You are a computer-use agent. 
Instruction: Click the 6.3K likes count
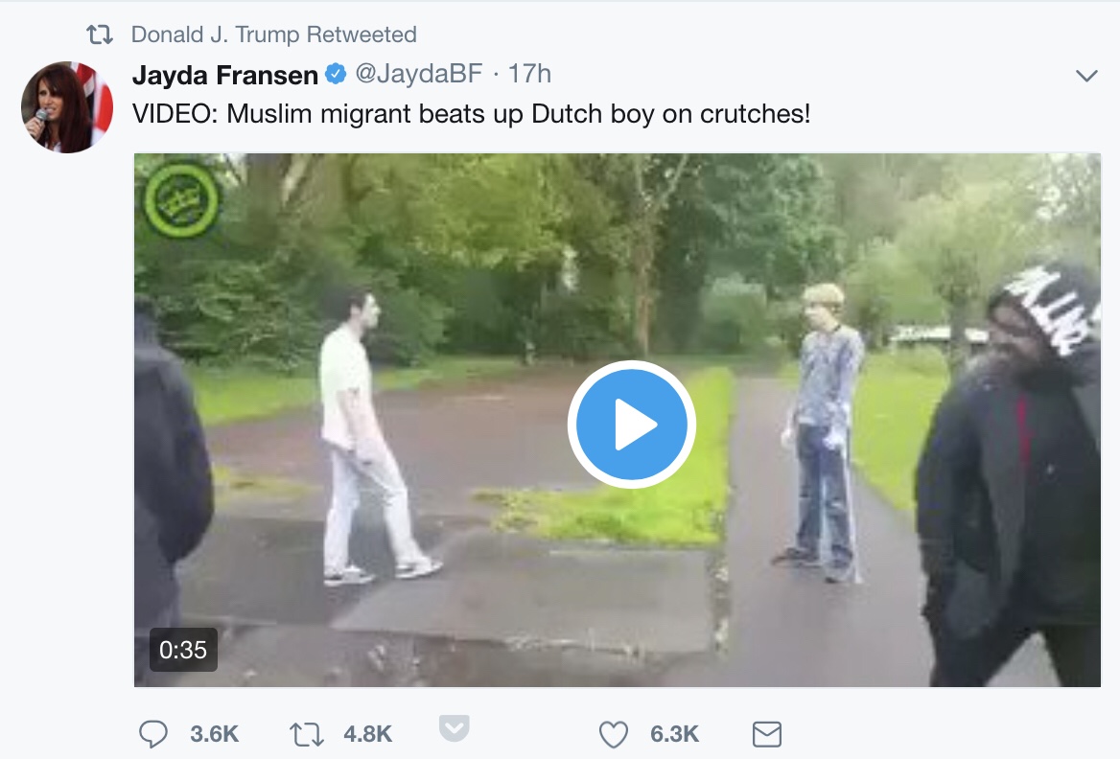tap(674, 734)
